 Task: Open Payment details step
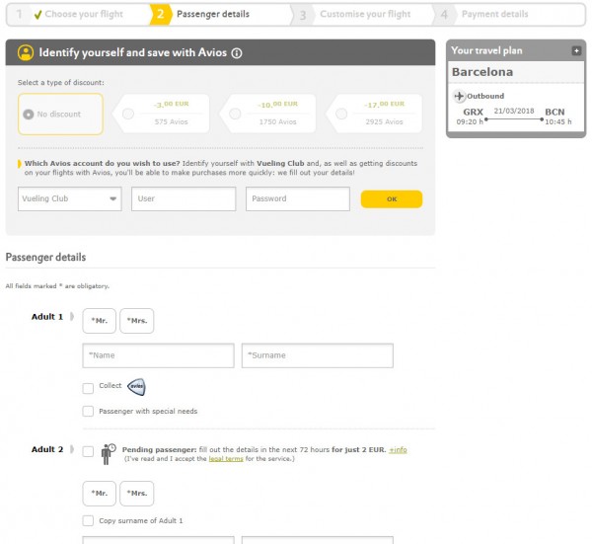(x=495, y=15)
